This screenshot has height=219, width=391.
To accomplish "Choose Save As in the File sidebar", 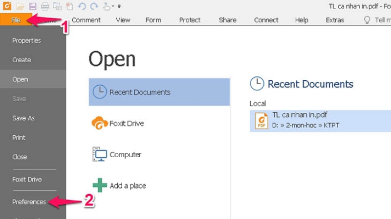I will (x=23, y=118).
